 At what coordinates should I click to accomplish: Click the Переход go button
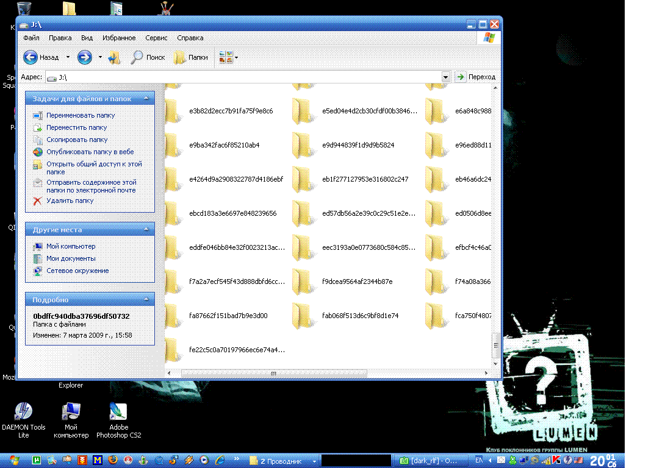tap(476, 77)
